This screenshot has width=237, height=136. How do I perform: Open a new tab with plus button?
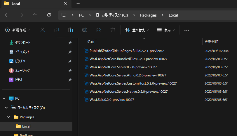click(78, 3)
